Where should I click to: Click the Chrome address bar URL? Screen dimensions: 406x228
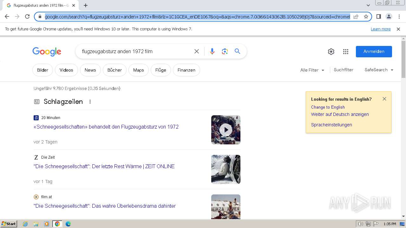[x=197, y=16]
